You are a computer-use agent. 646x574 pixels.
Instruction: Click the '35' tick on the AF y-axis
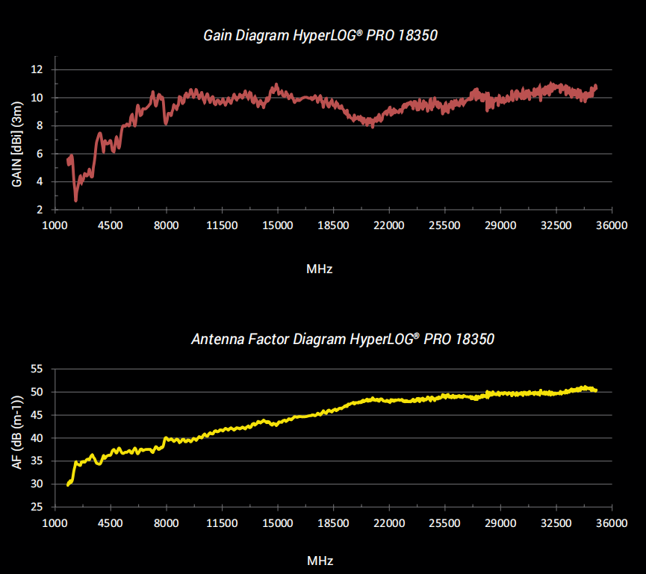pyautogui.click(x=37, y=461)
